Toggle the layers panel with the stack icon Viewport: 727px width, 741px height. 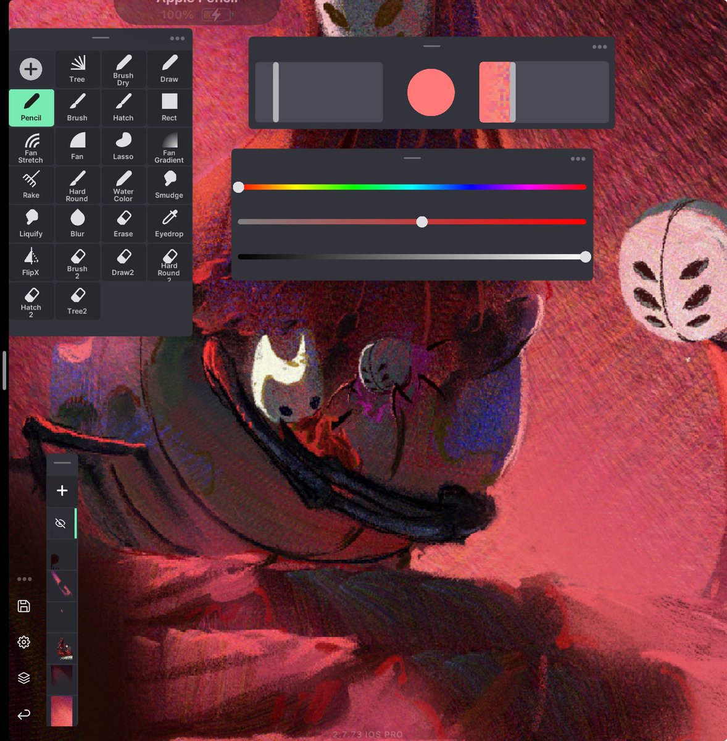pos(24,678)
